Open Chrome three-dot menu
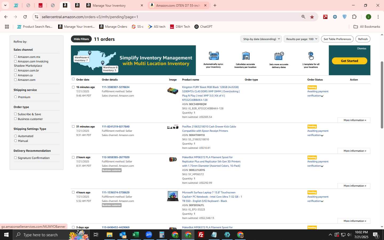The image size is (384, 240). click(x=378, y=17)
